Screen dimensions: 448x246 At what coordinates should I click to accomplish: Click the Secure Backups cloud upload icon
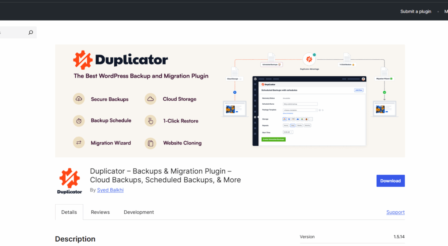point(79,99)
